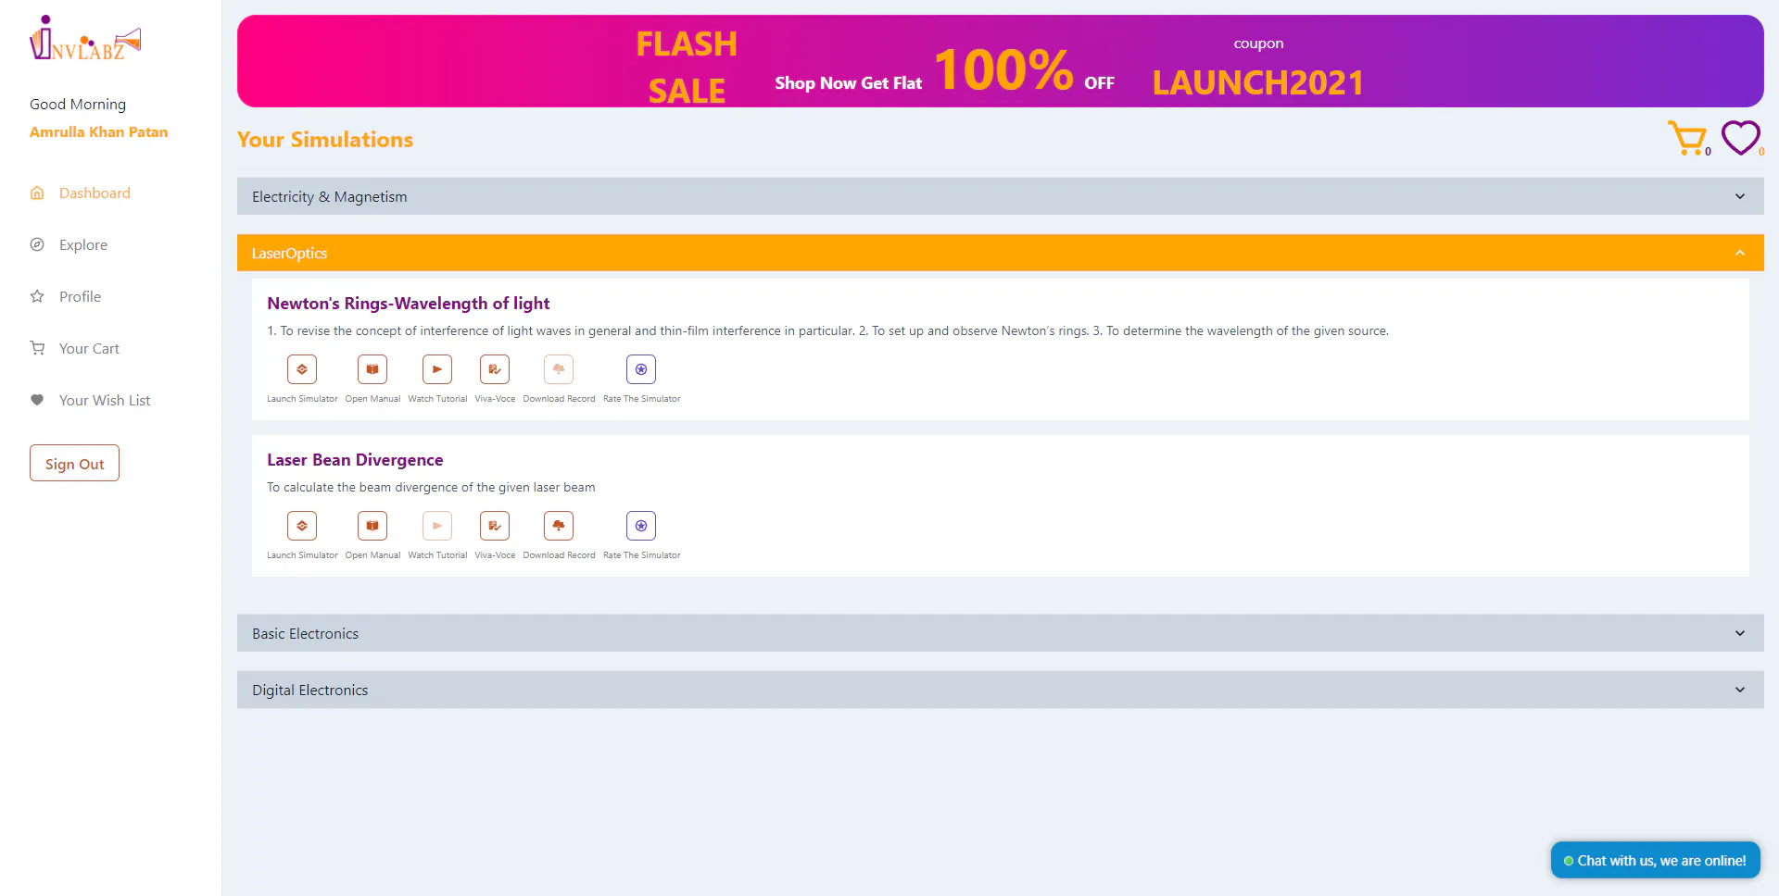
Task: Go to Explore in sidebar
Action: 83,244
